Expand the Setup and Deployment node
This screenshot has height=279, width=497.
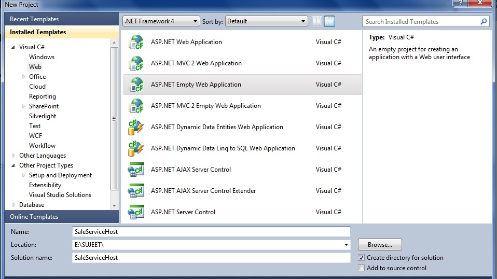[23, 175]
